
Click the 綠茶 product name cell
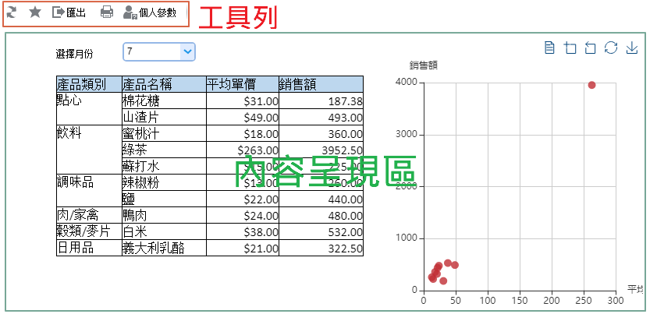tap(134, 150)
